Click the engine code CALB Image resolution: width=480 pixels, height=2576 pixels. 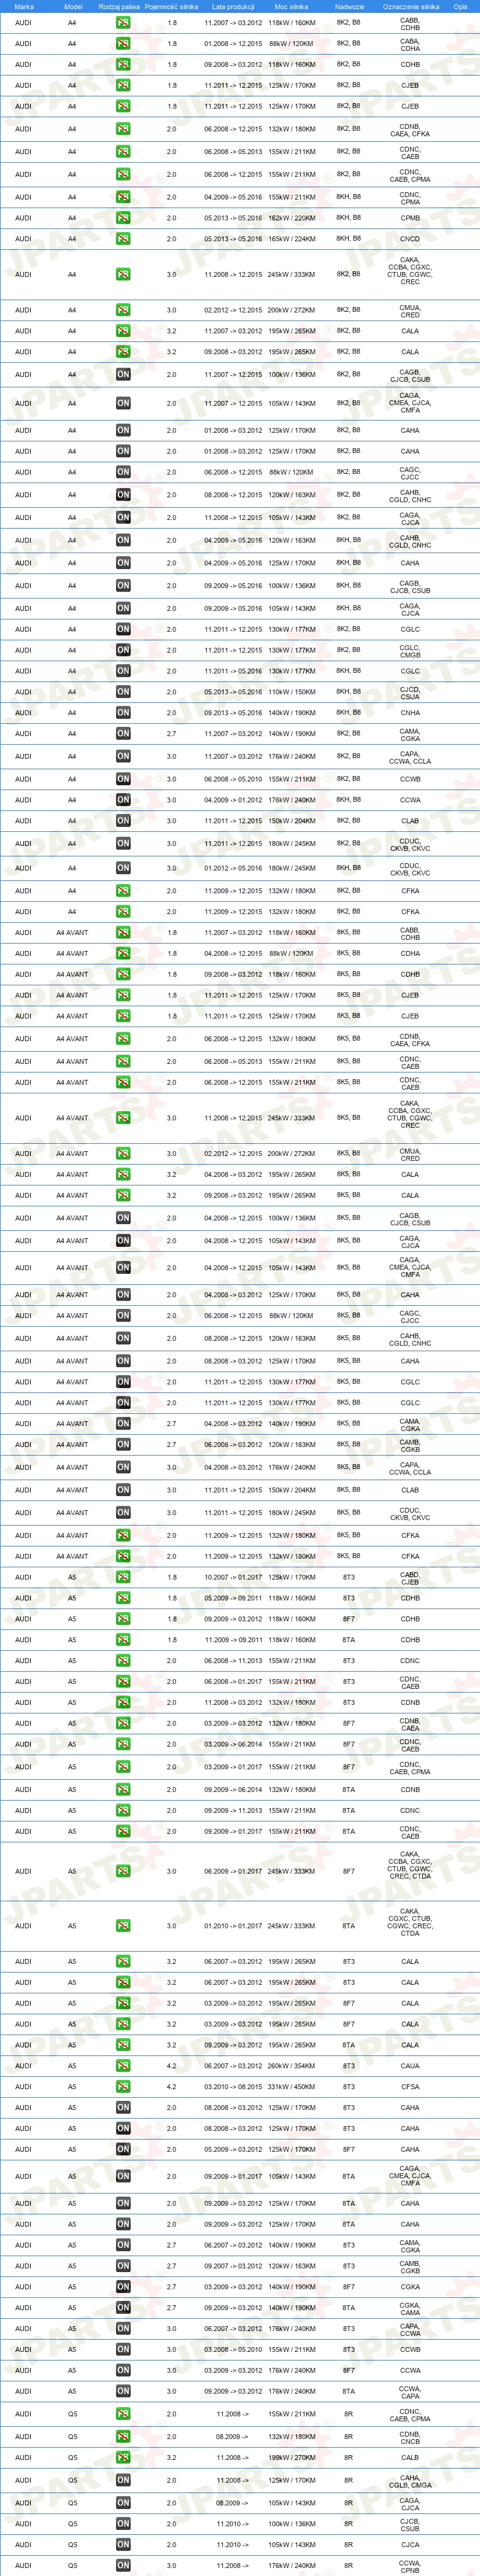[410, 2457]
